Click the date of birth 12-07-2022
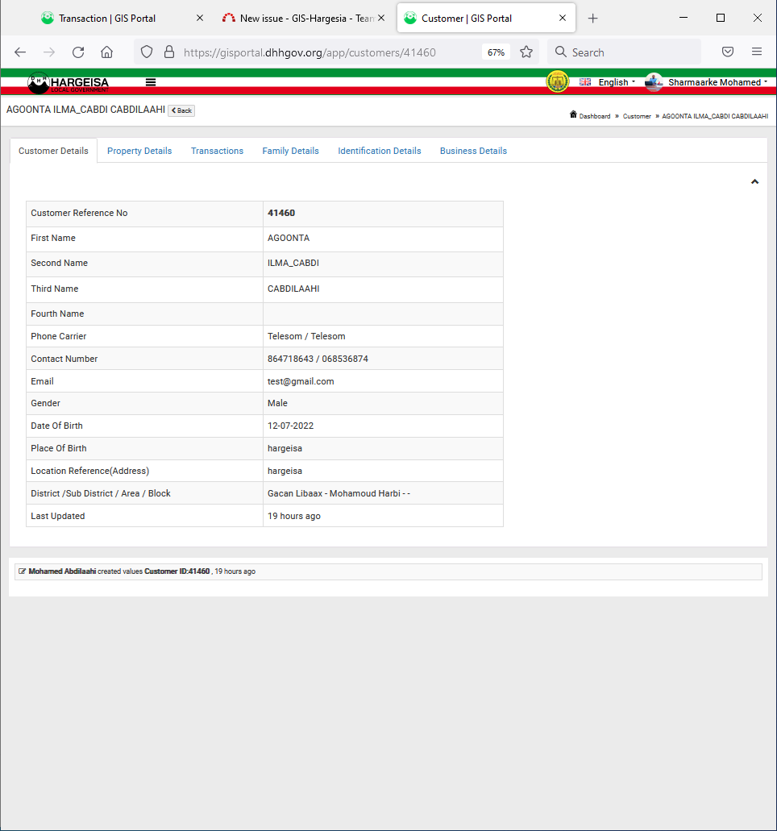 click(290, 426)
